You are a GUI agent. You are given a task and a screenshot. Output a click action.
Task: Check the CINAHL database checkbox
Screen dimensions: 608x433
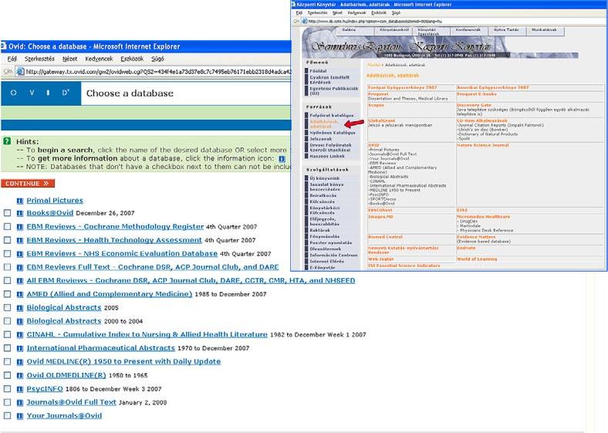(7, 334)
